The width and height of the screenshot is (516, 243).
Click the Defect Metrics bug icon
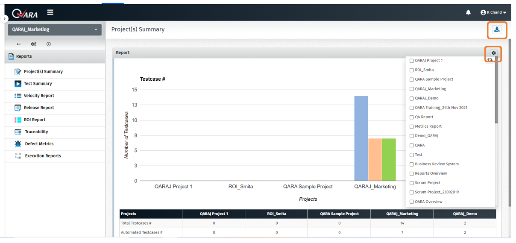(x=18, y=144)
